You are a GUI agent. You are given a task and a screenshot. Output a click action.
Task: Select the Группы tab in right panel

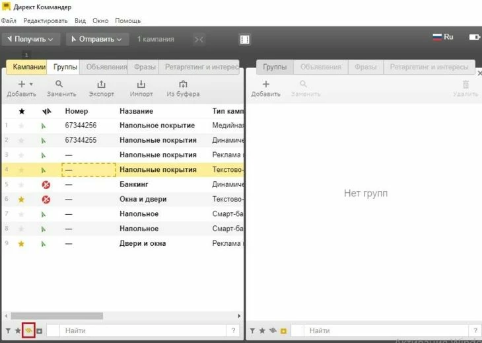[x=275, y=67]
